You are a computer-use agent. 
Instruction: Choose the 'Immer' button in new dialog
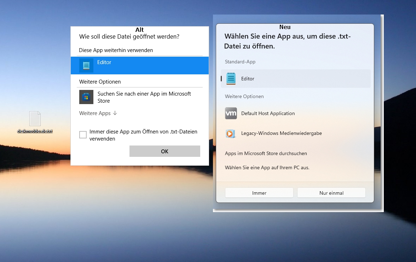click(259, 193)
